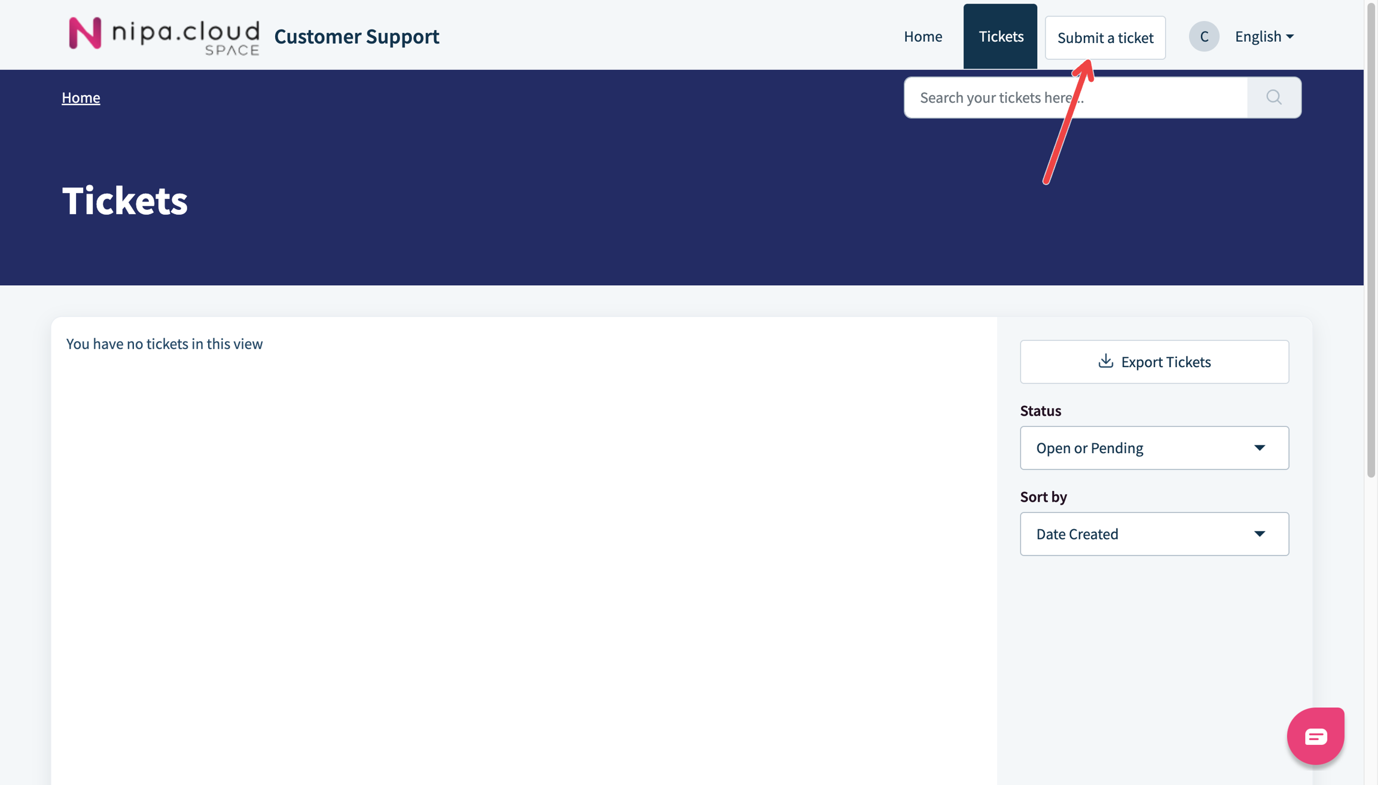Select the Tickets tab in the header
Image resolution: width=1378 pixels, height=785 pixels.
[1000, 36]
